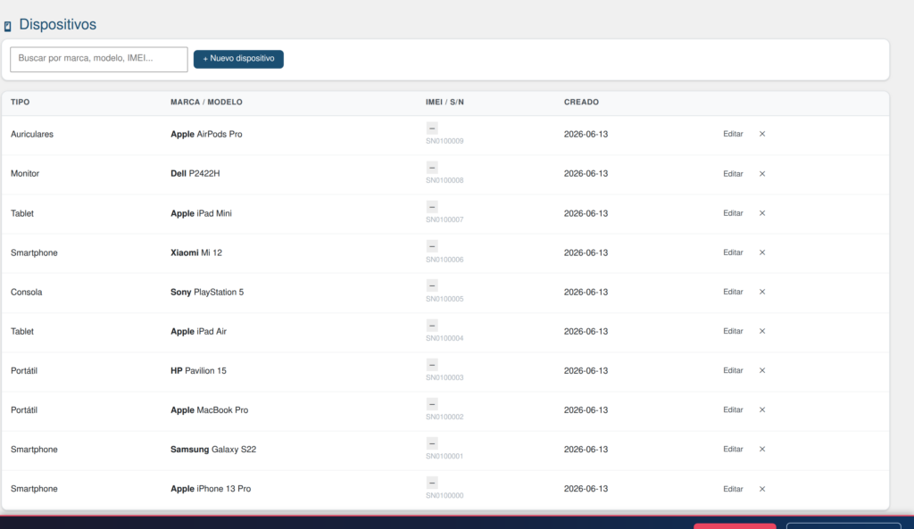914x529 pixels.
Task: Click the Nuevo dispositivo button
Action: [x=238, y=59]
